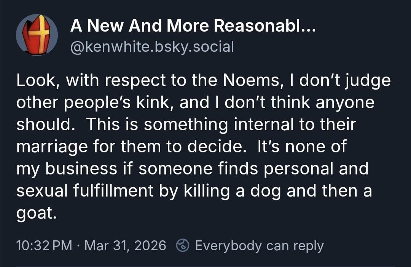This screenshot has width=411, height=267.
Task: Click the Mar 31, 2026 date
Action: (x=125, y=246)
